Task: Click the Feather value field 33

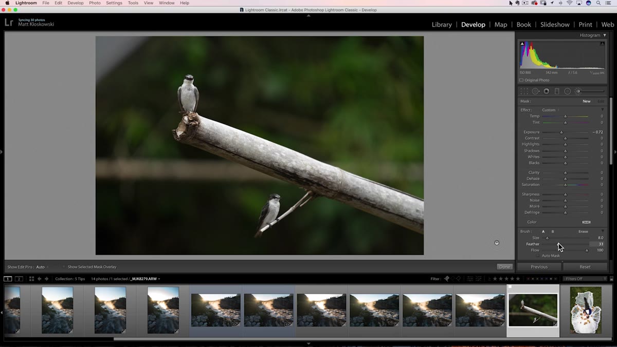Action: (596, 244)
